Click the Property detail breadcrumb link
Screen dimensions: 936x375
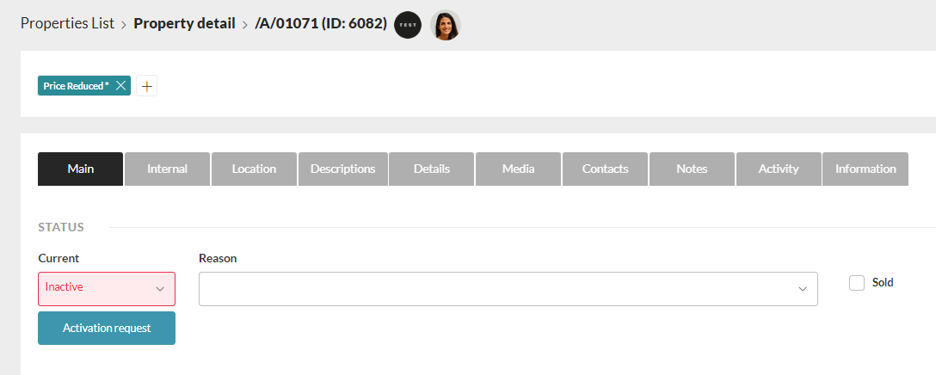coord(184,23)
